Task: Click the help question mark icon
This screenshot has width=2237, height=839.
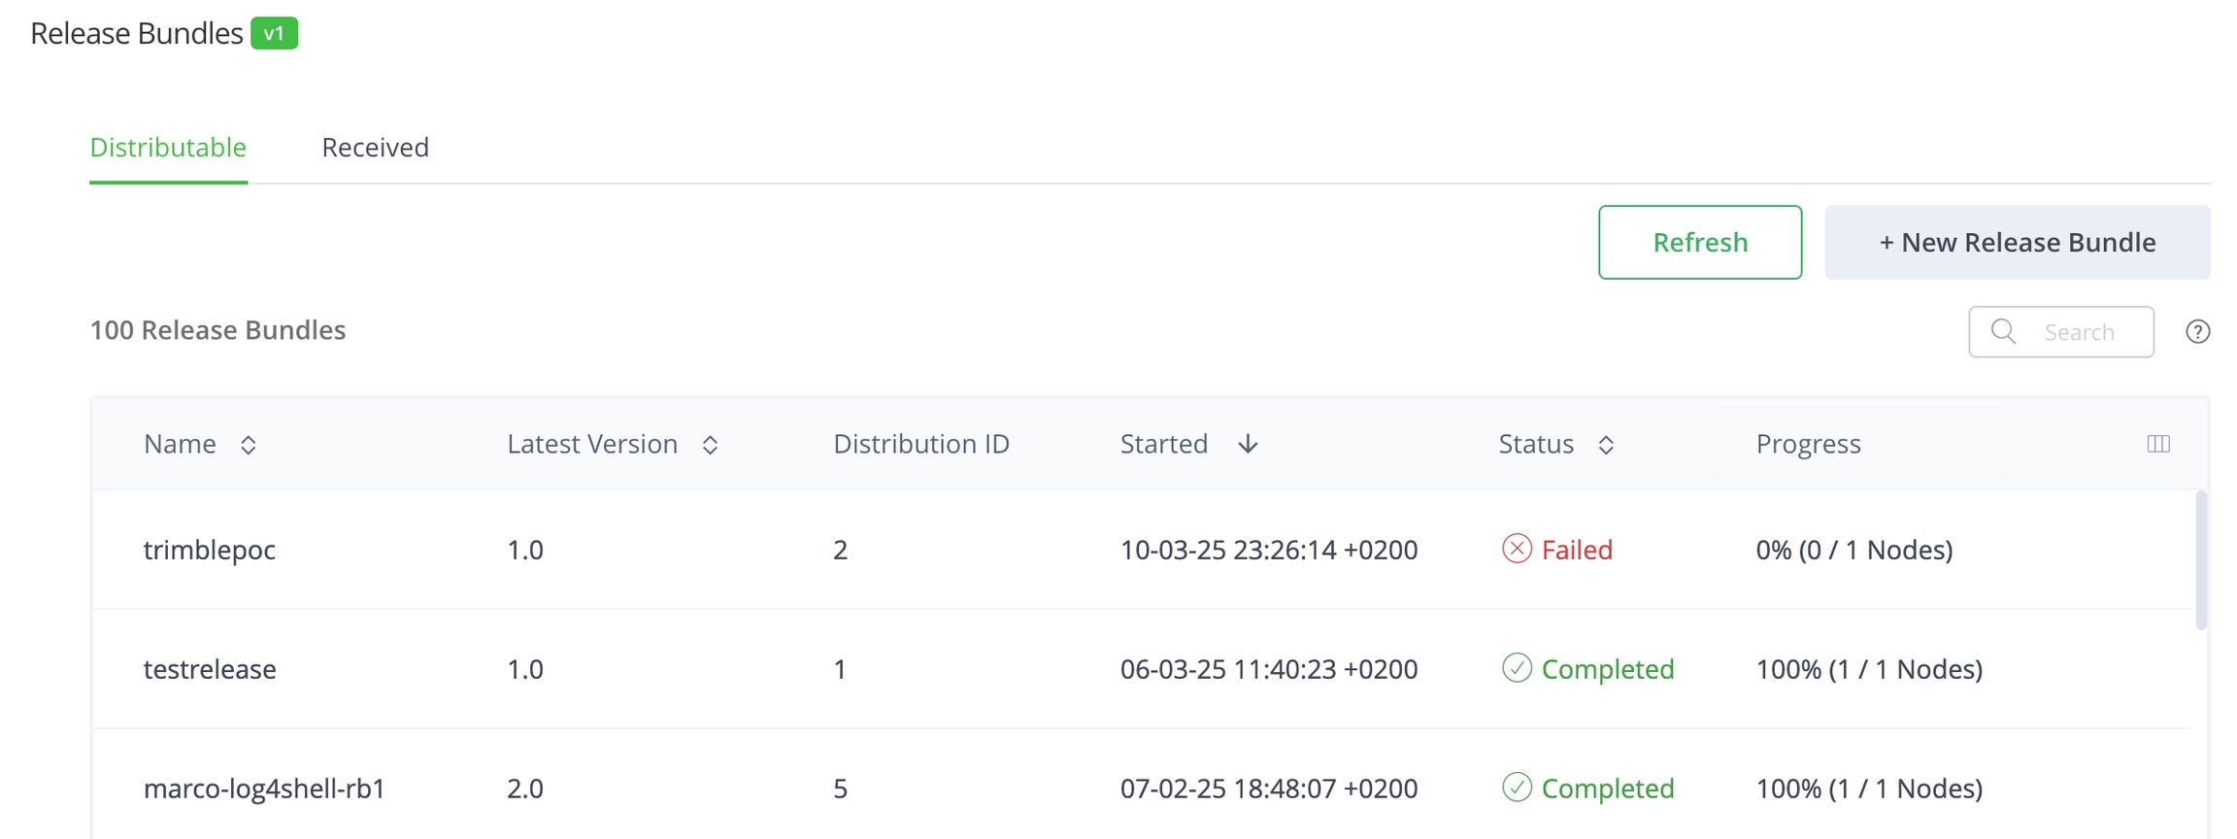Action: 2197,332
